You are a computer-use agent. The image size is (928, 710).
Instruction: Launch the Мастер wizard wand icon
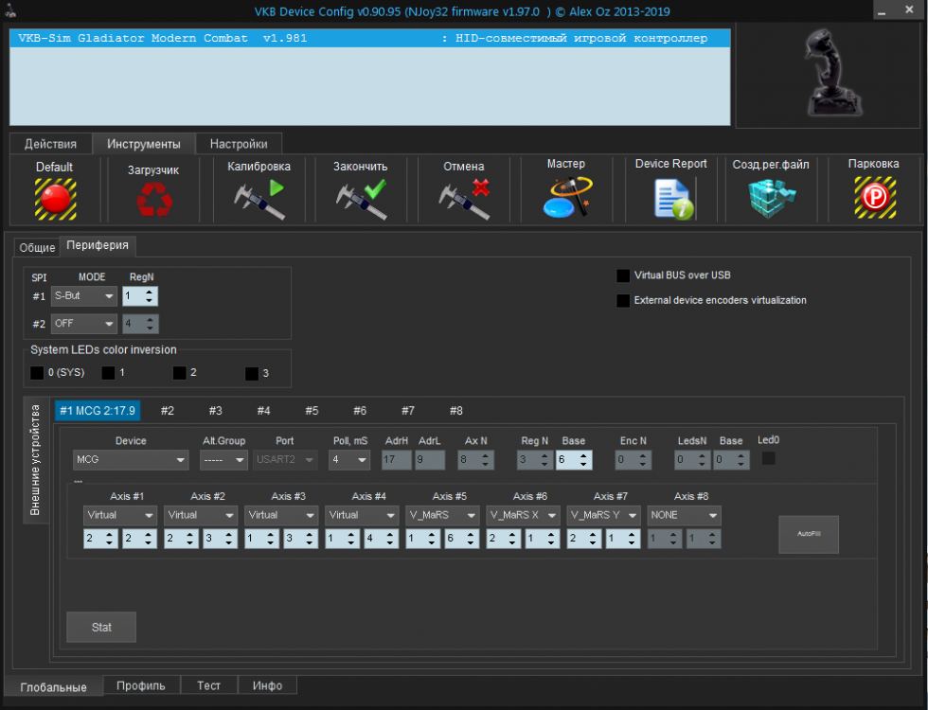(566, 197)
